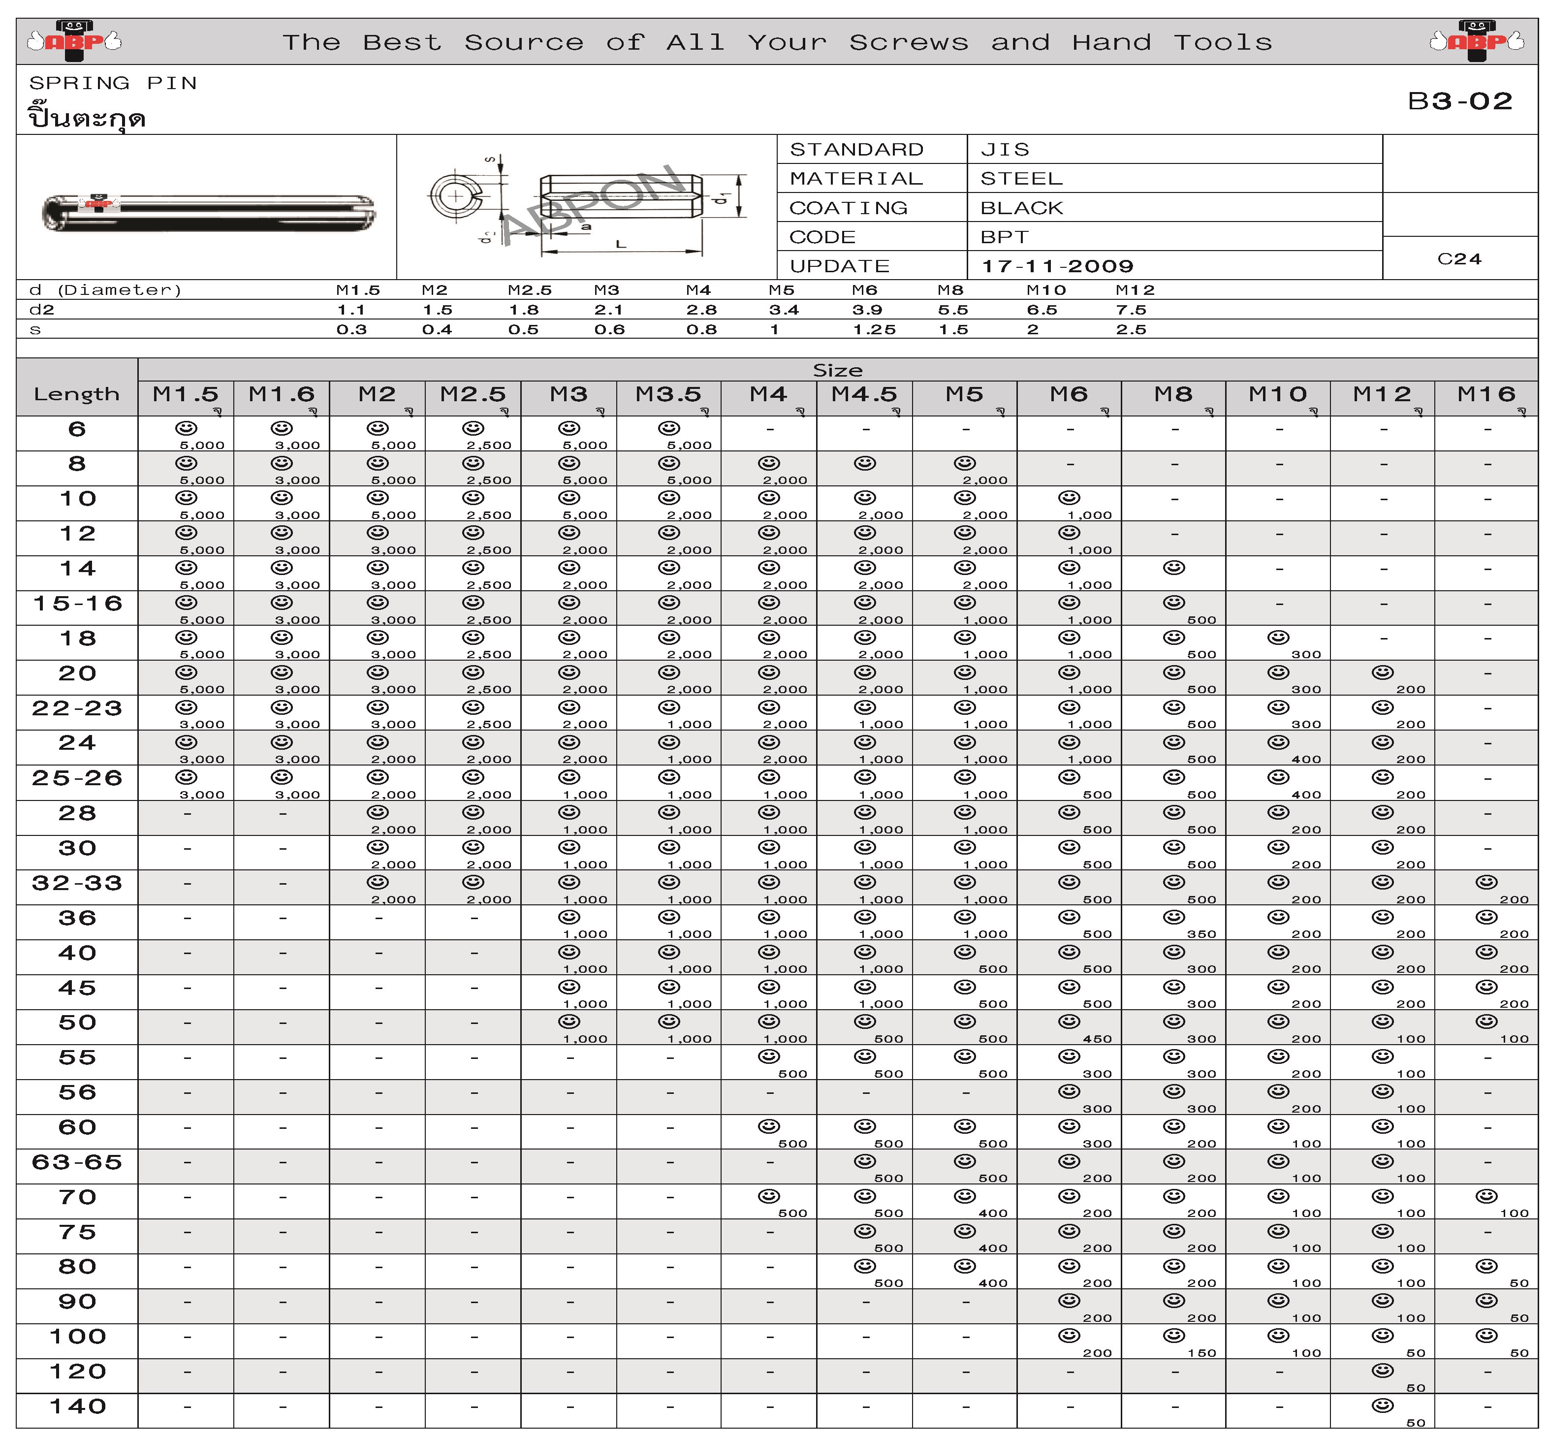The height and width of the screenshot is (1438, 1548).
Task: Click the smiley in row 56, M6 column
Action: (x=1070, y=1091)
